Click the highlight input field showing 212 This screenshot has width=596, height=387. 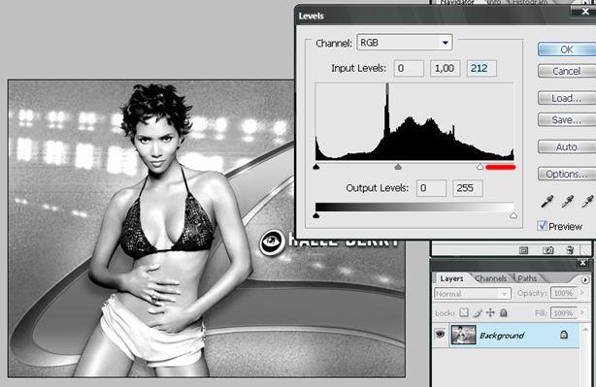(x=481, y=68)
